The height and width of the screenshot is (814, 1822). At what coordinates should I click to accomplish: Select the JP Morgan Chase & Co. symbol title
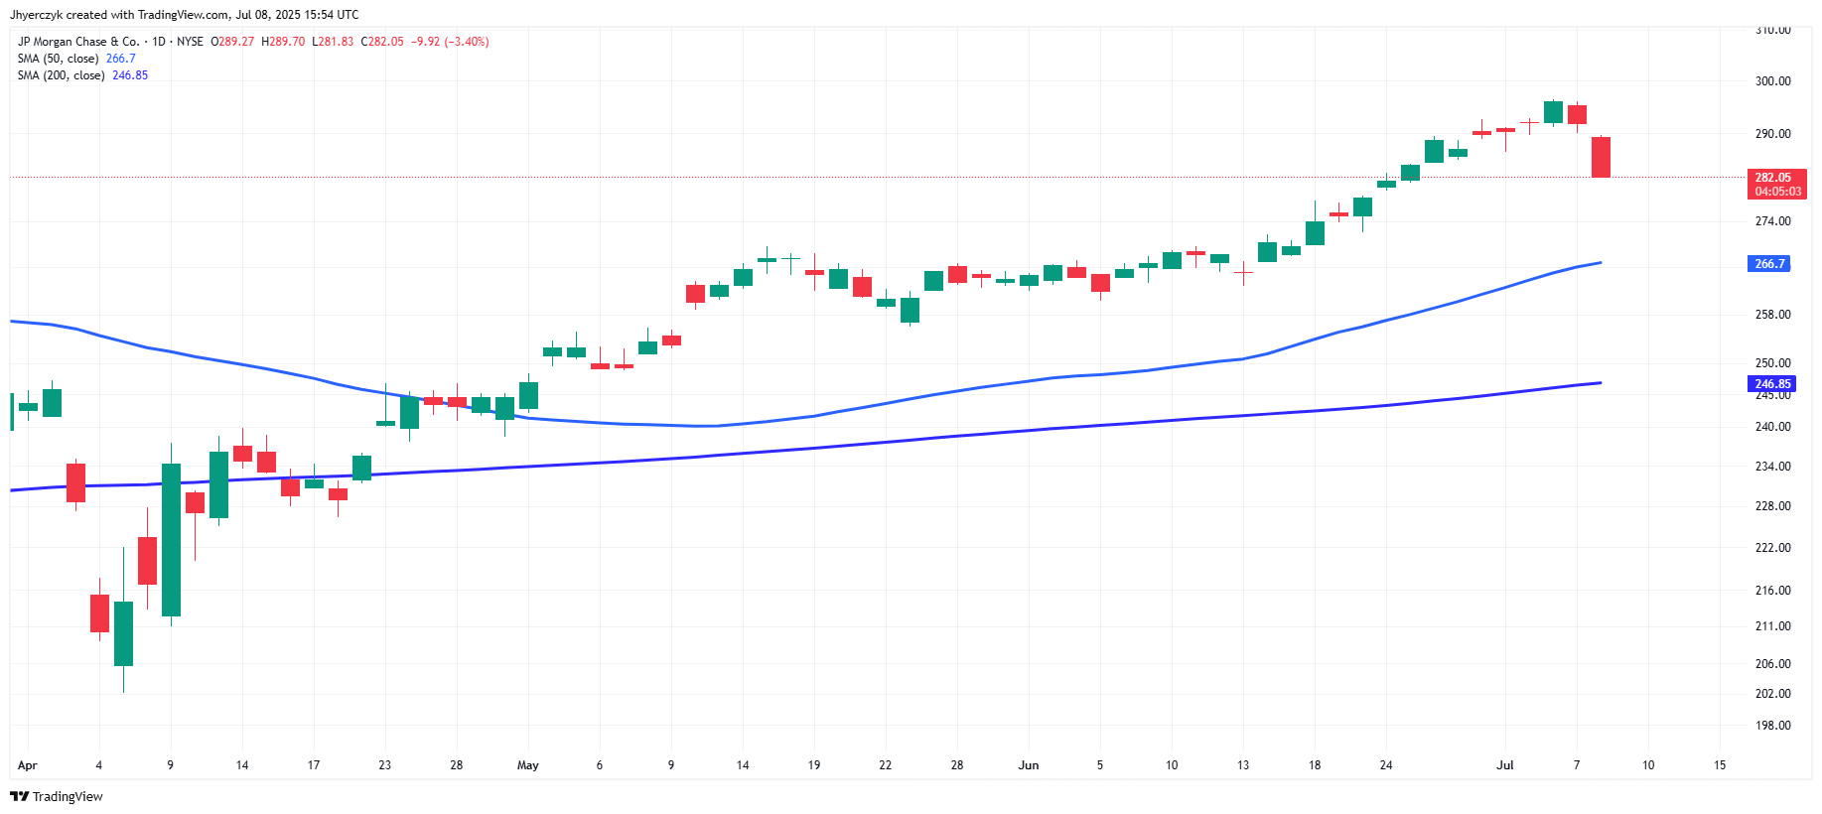coord(78,42)
